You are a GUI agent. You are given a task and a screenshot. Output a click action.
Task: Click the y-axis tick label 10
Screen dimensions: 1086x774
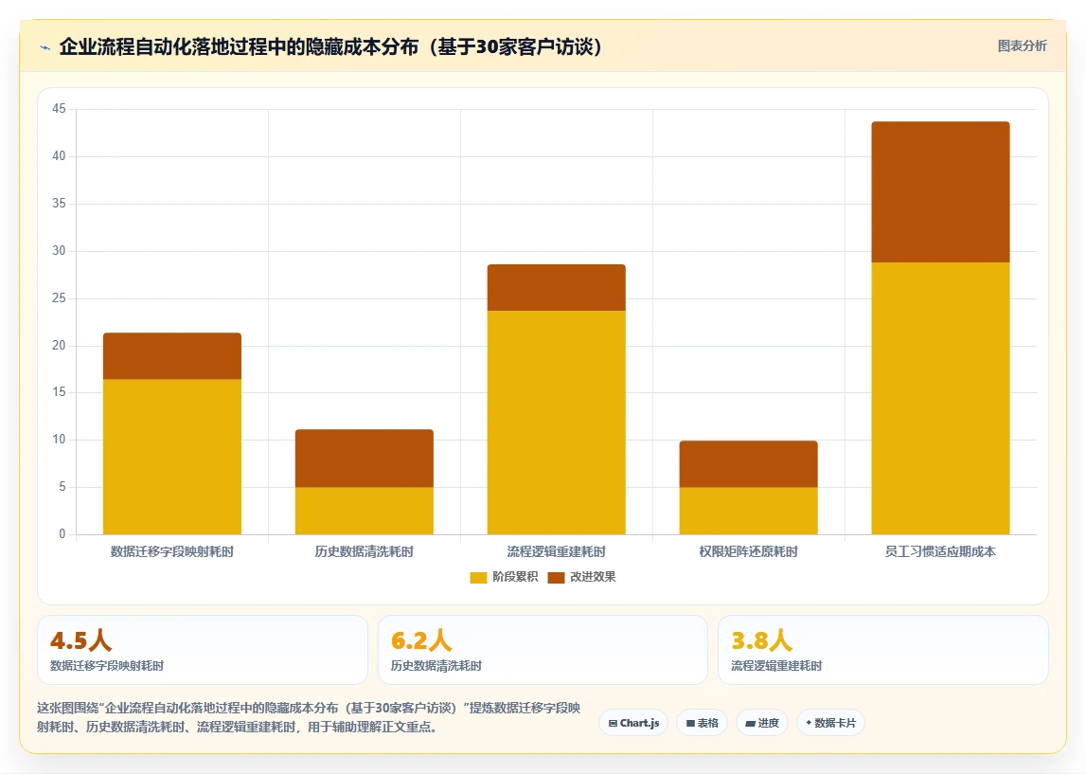59,440
